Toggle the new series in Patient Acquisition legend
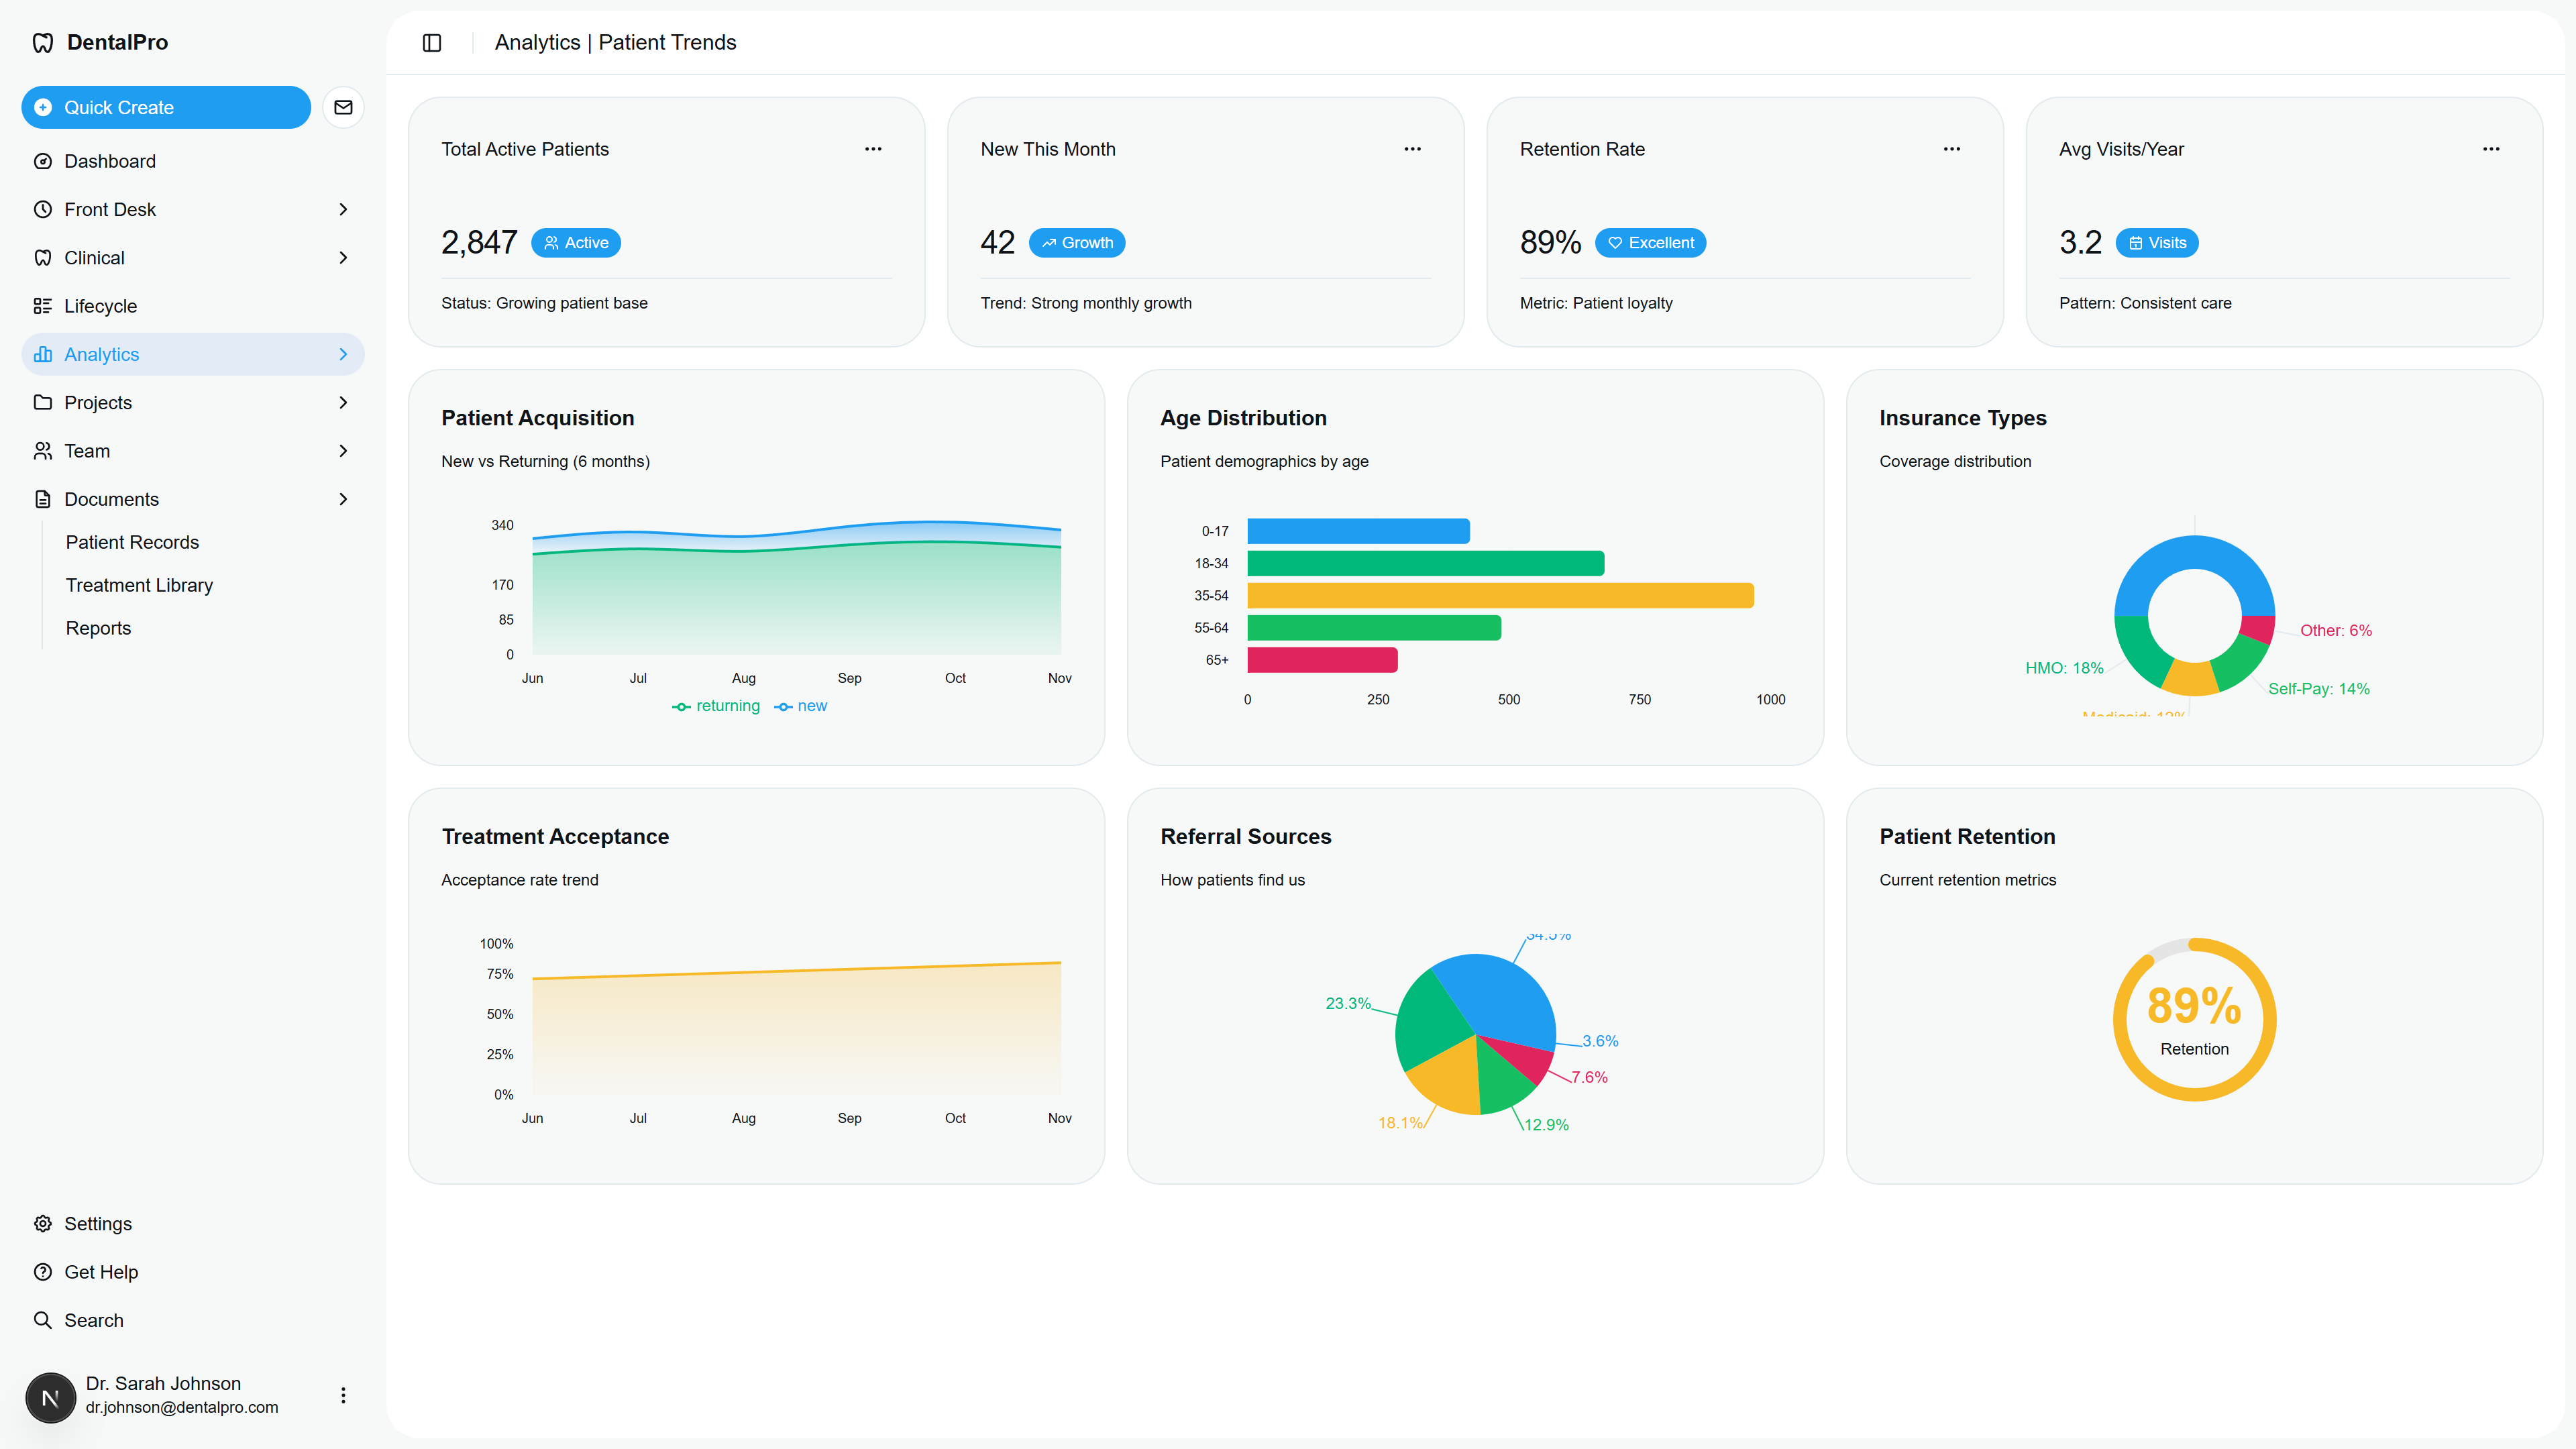The height and width of the screenshot is (1449, 2576). point(800,706)
